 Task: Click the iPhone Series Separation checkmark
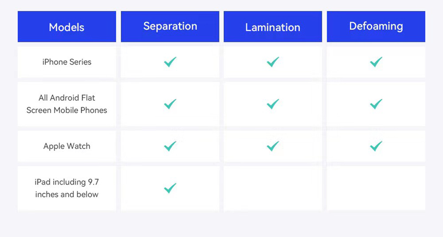coord(170,62)
